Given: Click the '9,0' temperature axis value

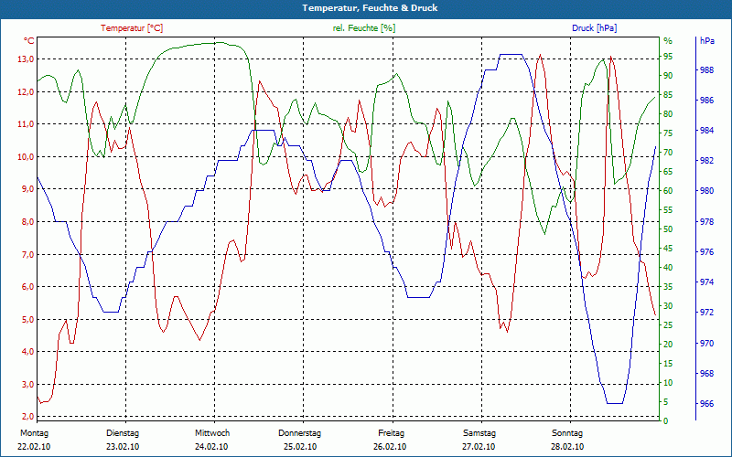Looking at the screenshot, I should 27,189.
